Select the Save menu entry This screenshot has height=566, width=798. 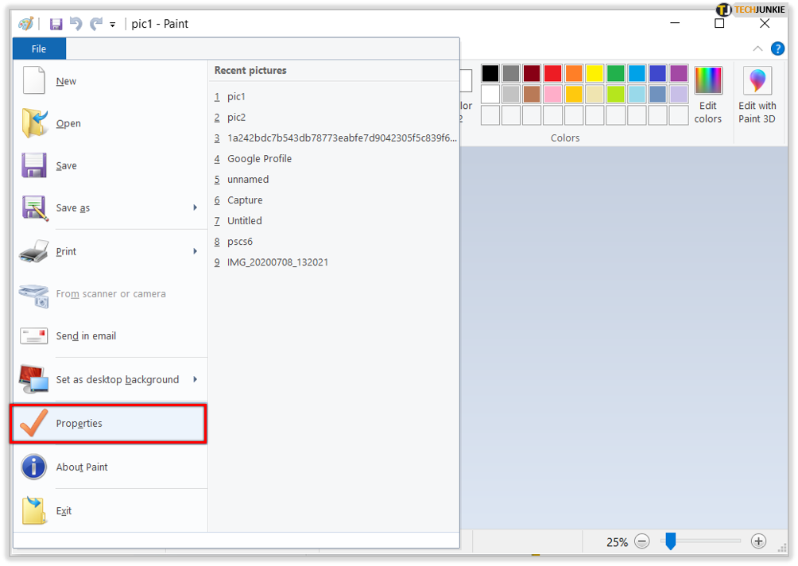point(110,165)
